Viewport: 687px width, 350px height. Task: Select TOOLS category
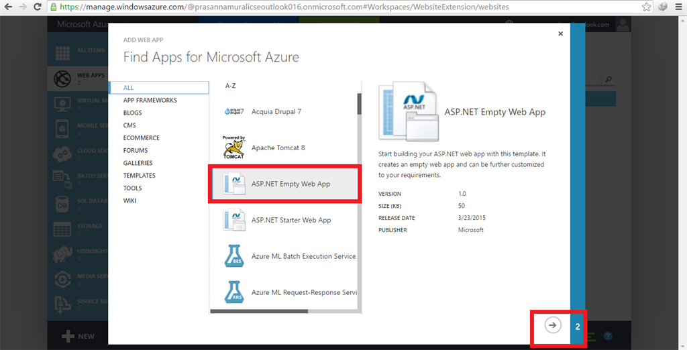click(x=132, y=188)
